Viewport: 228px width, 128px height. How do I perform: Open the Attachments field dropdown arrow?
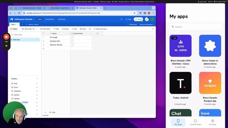tap(90, 33)
